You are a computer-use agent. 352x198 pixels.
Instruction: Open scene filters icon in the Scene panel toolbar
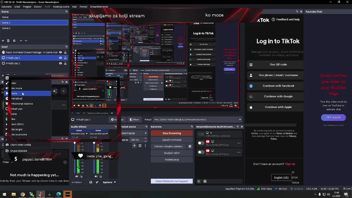click(14, 41)
